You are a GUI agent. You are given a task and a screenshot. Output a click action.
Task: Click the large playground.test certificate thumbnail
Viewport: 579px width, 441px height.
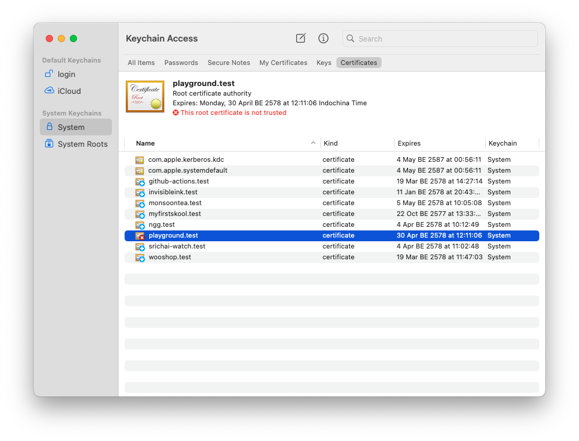[x=145, y=96]
